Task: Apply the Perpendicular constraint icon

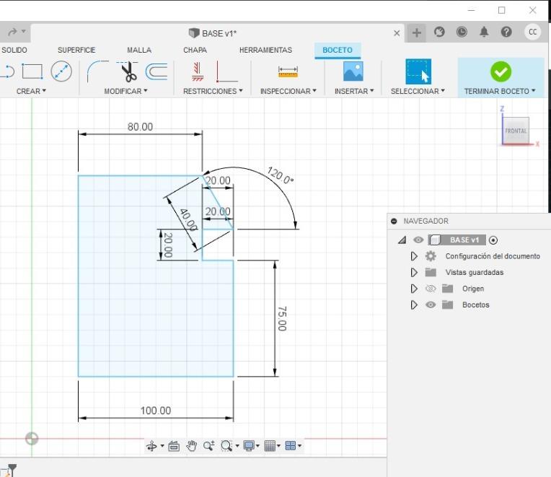Action: tap(226, 71)
